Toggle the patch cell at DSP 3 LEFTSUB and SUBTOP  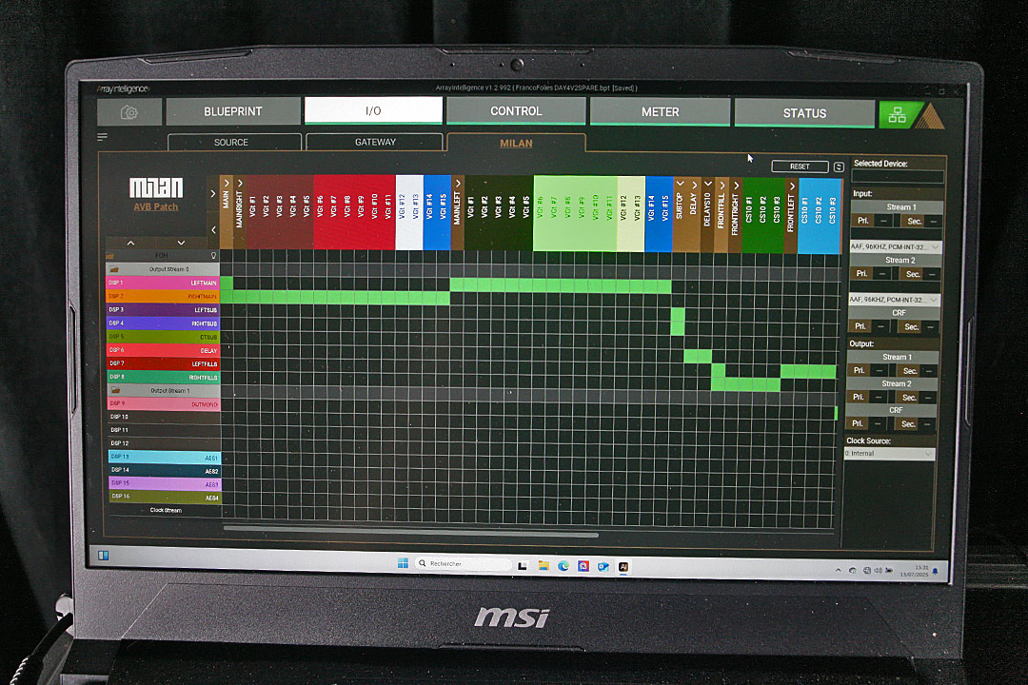[678, 314]
